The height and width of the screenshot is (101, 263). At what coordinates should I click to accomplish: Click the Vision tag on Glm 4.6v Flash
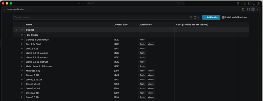pyautogui.click(x=151, y=44)
